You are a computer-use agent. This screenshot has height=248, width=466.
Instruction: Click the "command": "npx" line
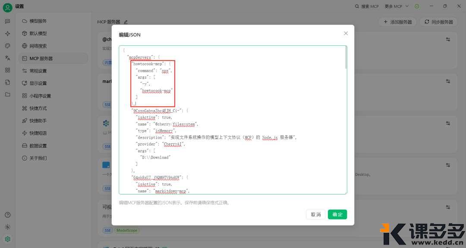pos(154,70)
